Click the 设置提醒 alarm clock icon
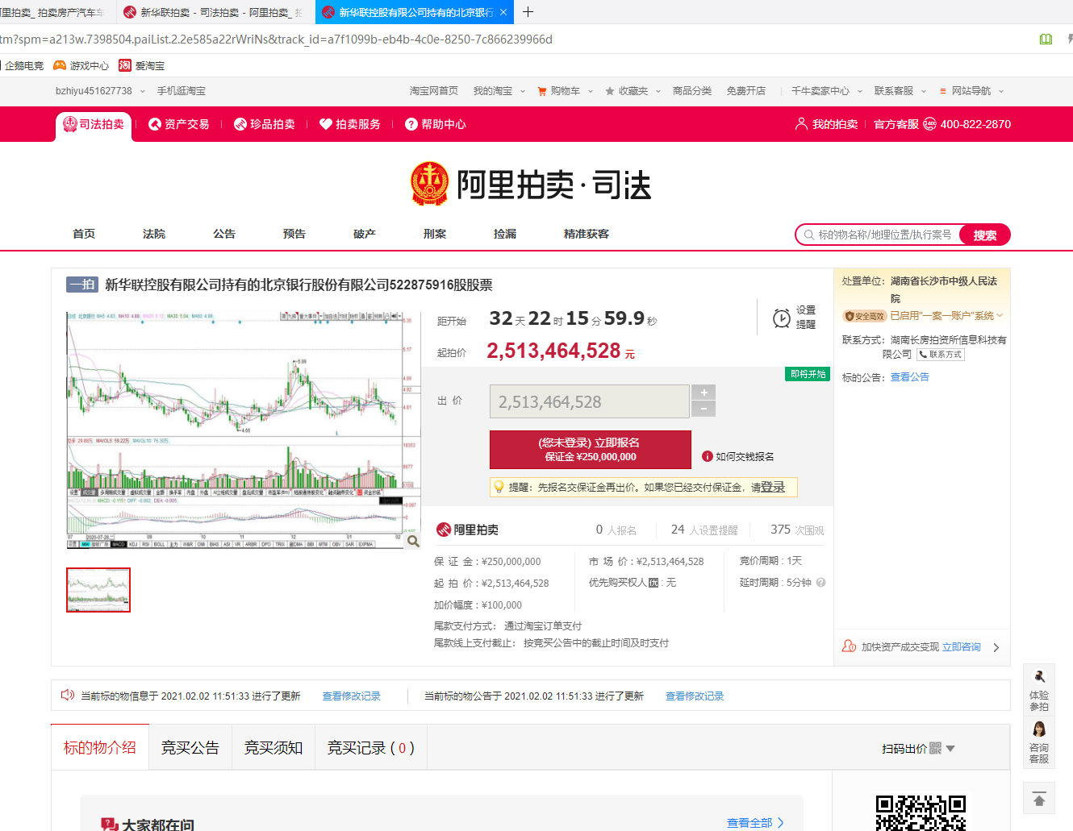1073x831 pixels. coord(781,318)
